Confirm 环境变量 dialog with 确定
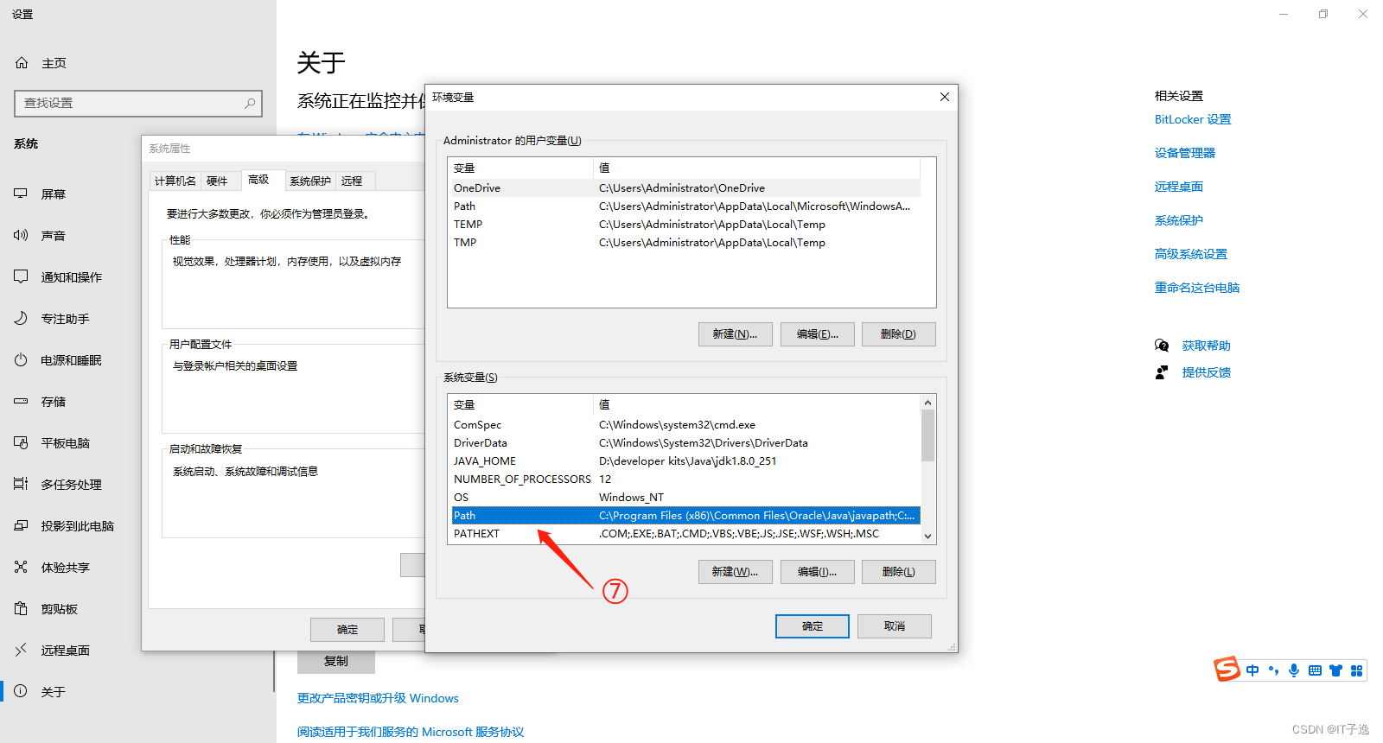The width and height of the screenshot is (1383, 743). (813, 626)
